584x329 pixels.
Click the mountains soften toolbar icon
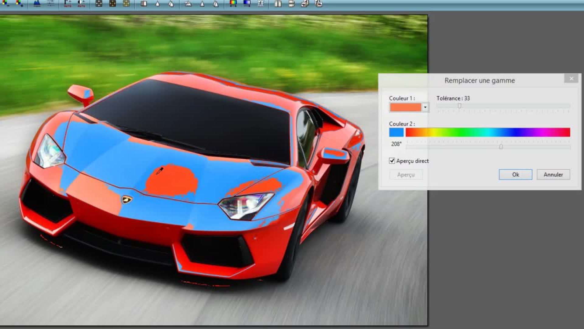189,4
